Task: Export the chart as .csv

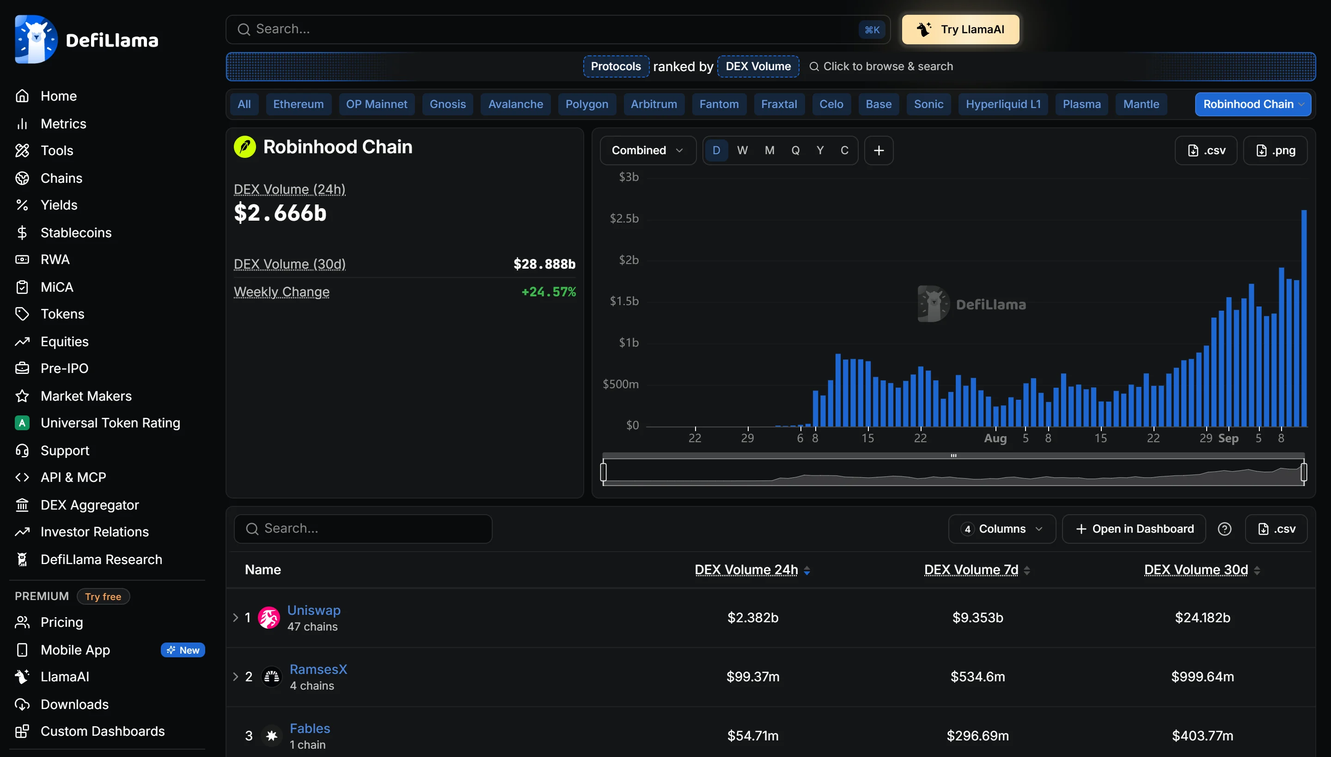Action: 1206,151
